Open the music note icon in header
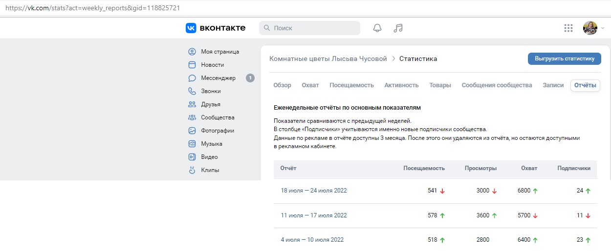 click(398, 28)
